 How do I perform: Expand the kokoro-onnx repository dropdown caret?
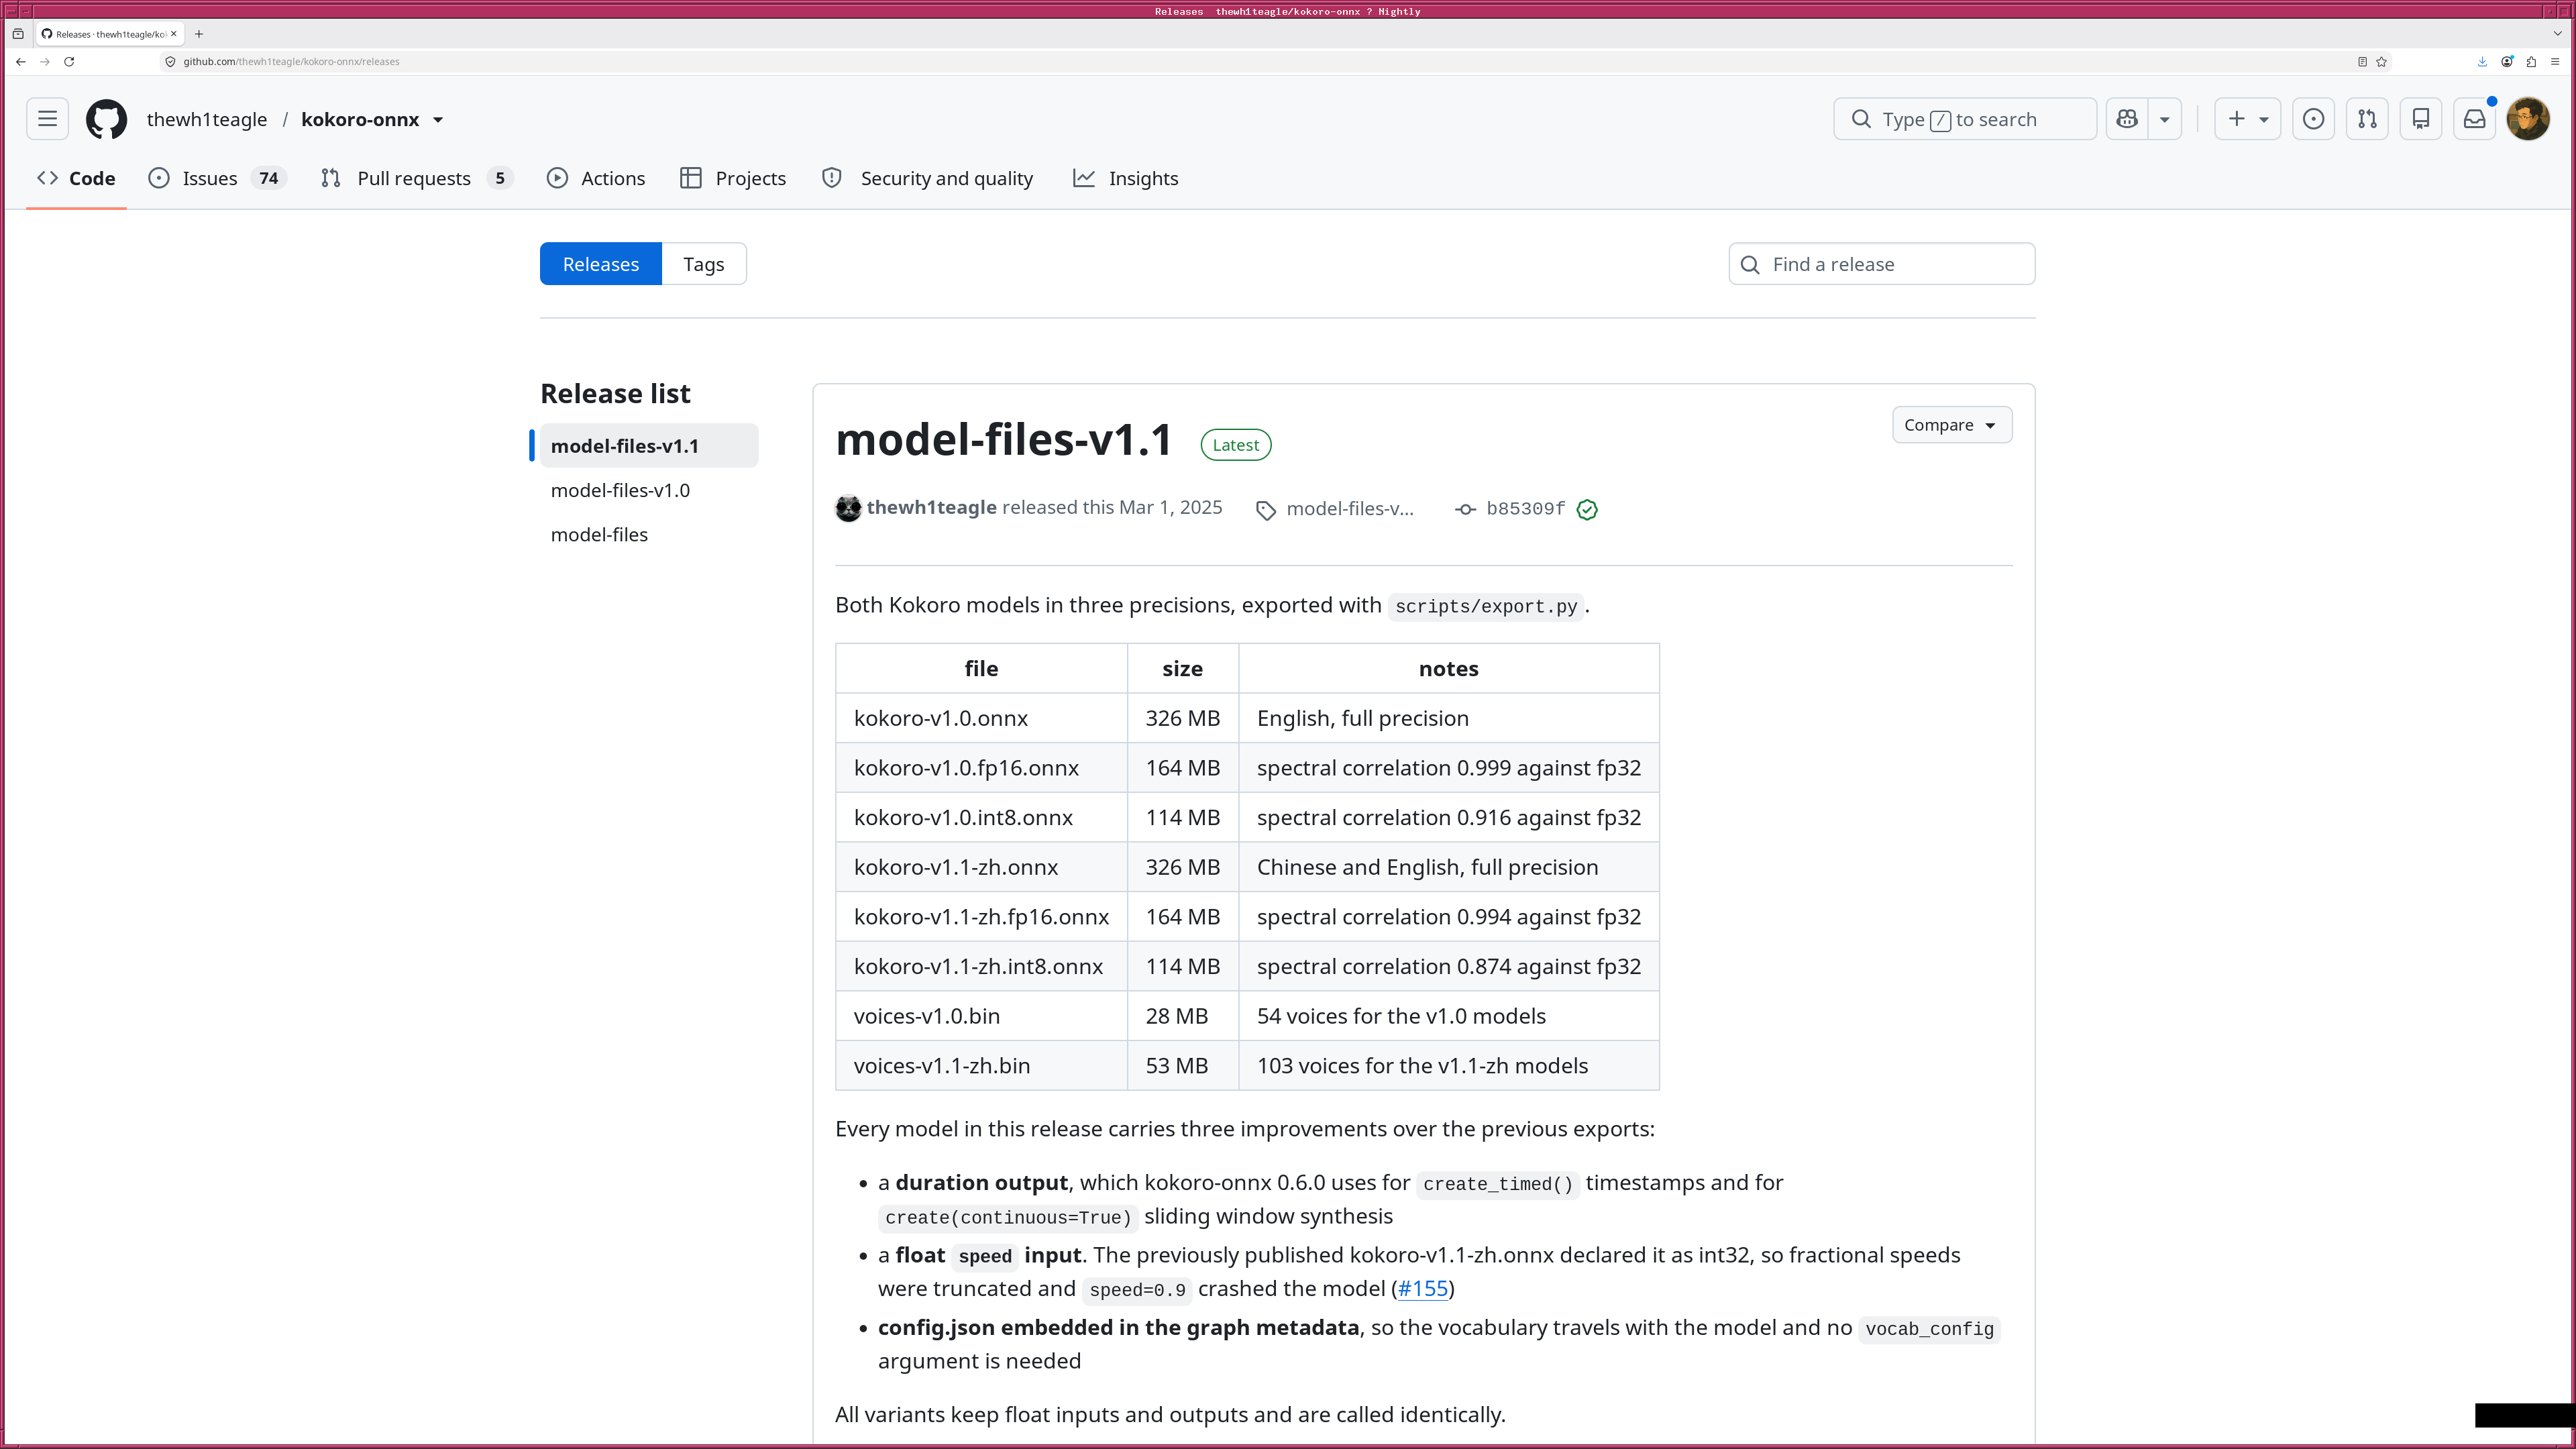pyautogui.click(x=438, y=120)
